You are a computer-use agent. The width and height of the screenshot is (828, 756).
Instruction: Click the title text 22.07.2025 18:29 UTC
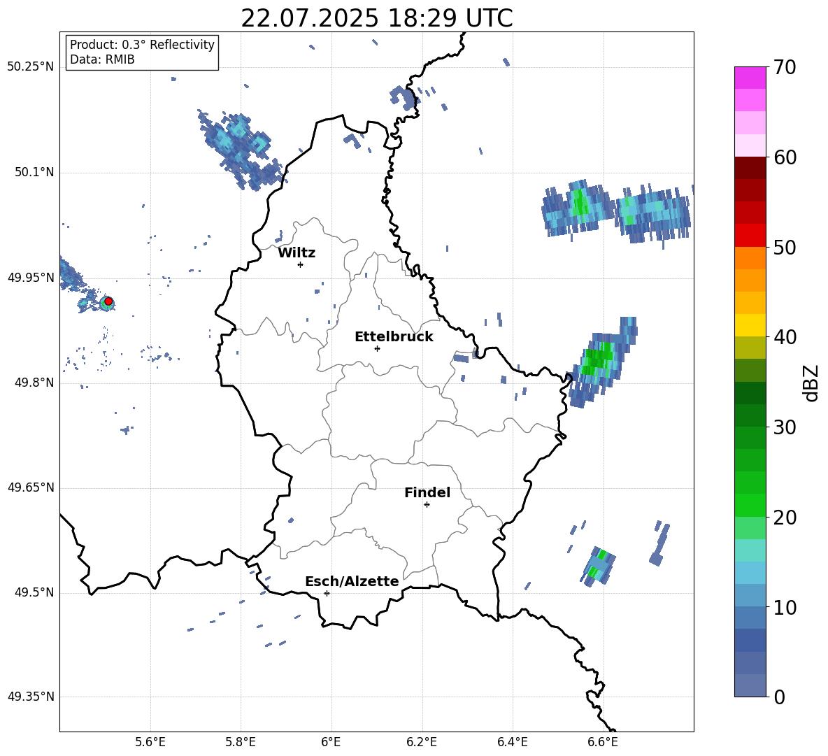pyautogui.click(x=376, y=19)
